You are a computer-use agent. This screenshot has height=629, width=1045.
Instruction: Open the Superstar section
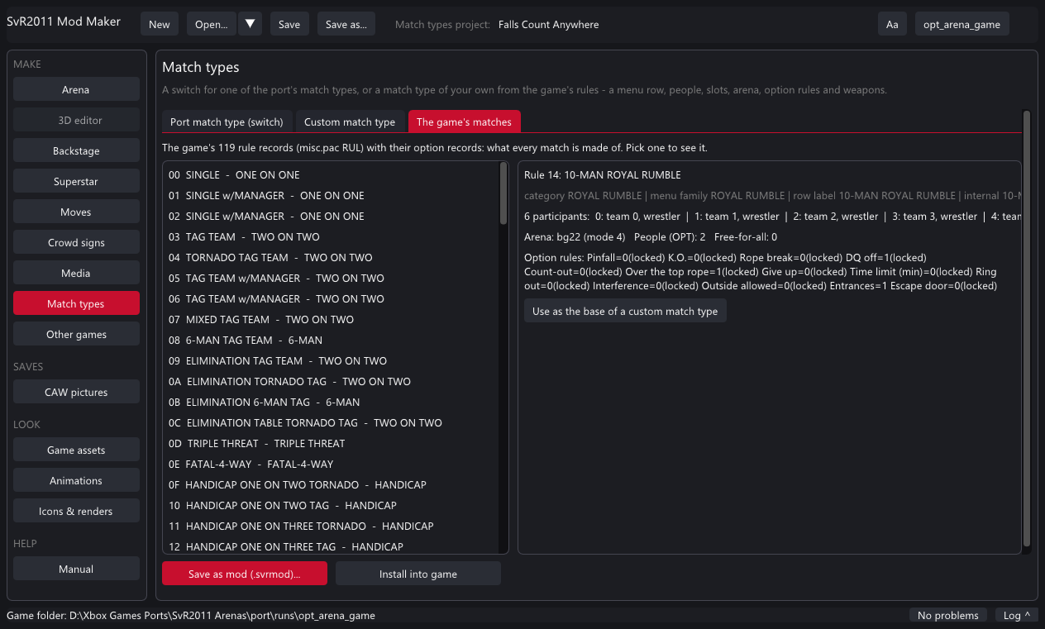click(x=76, y=181)
